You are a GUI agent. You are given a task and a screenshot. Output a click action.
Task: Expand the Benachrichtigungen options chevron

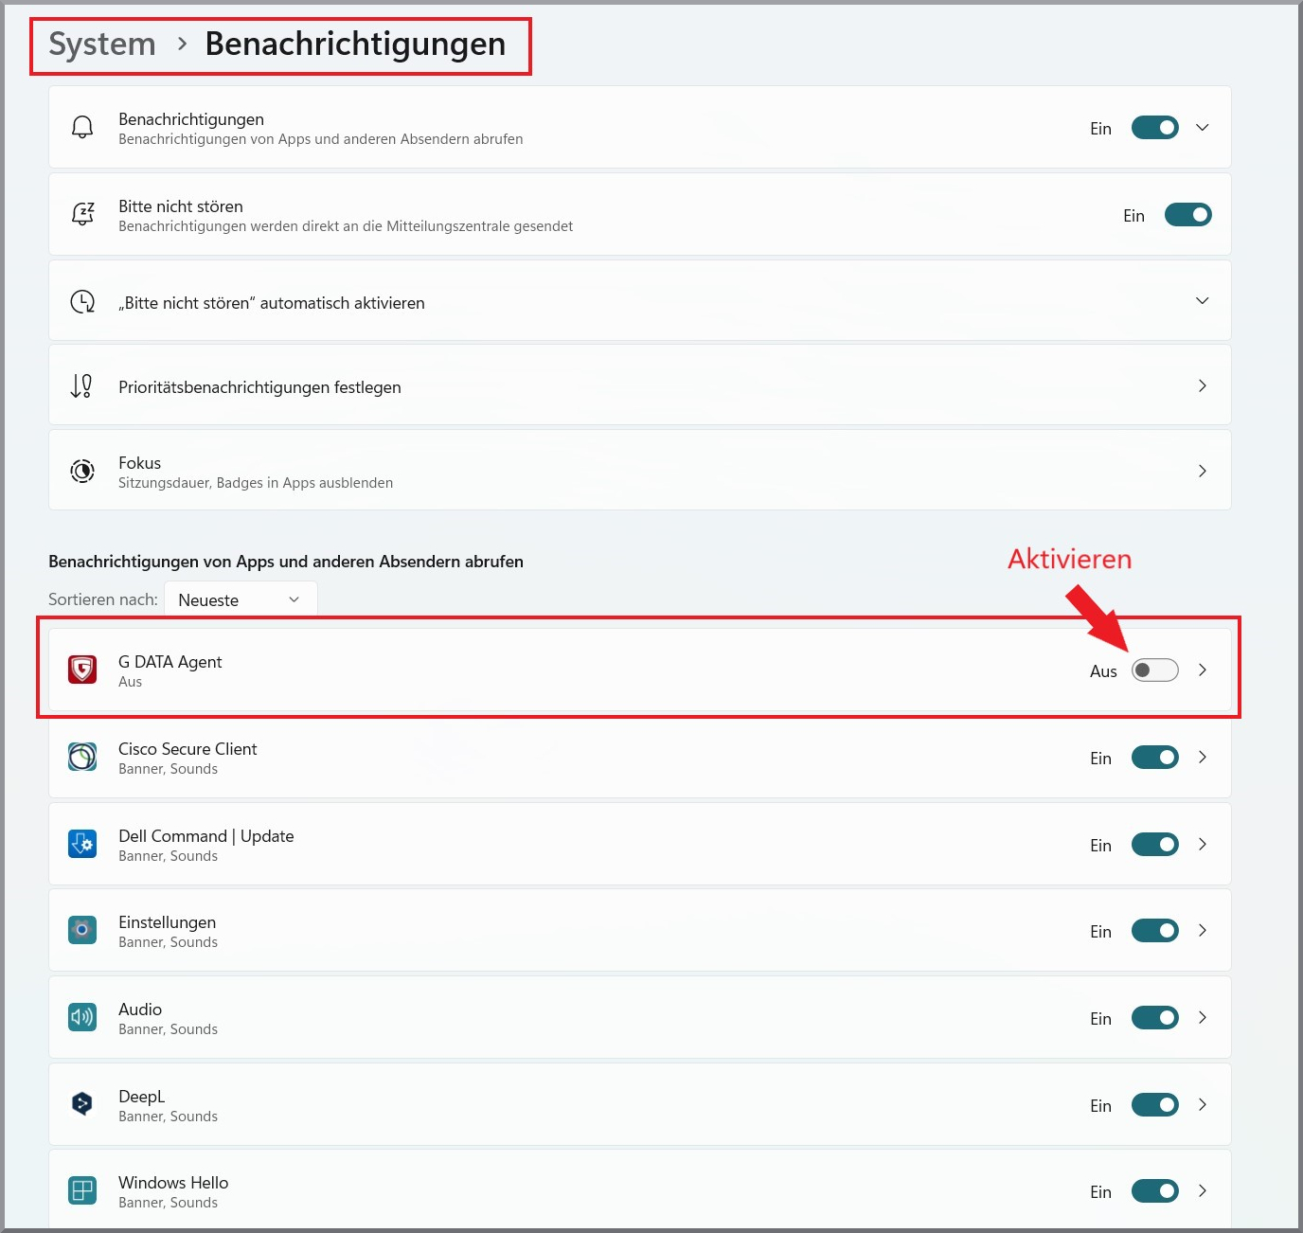click(1203, 128)
